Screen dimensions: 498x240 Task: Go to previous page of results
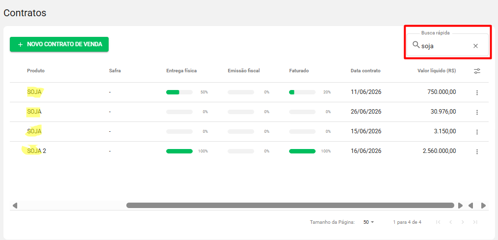450,222
